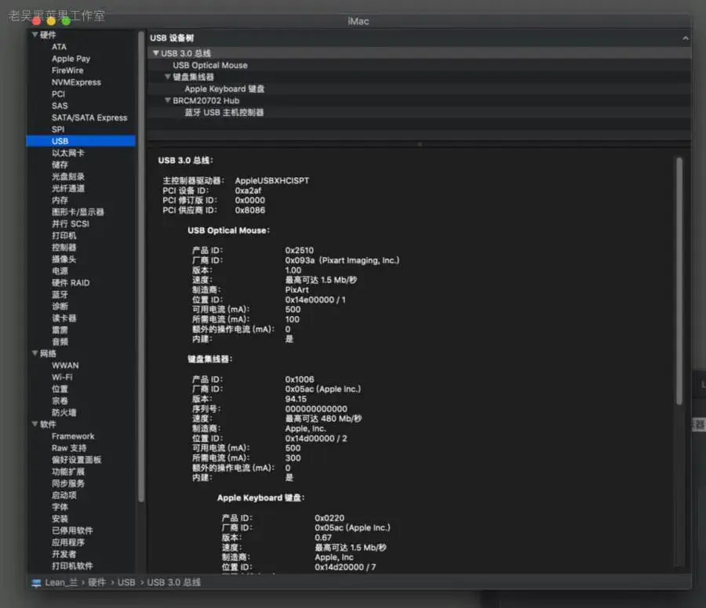
Task: Select 蓝牙 in the sidebar
Action: pos(60,295)
